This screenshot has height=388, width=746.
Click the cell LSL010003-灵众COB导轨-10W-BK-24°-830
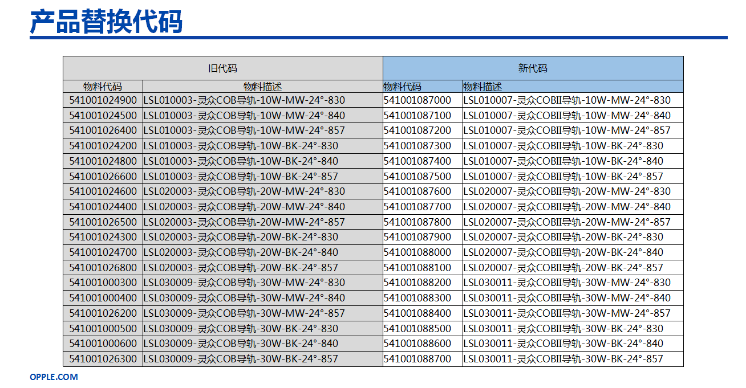[x=241, y=146]
